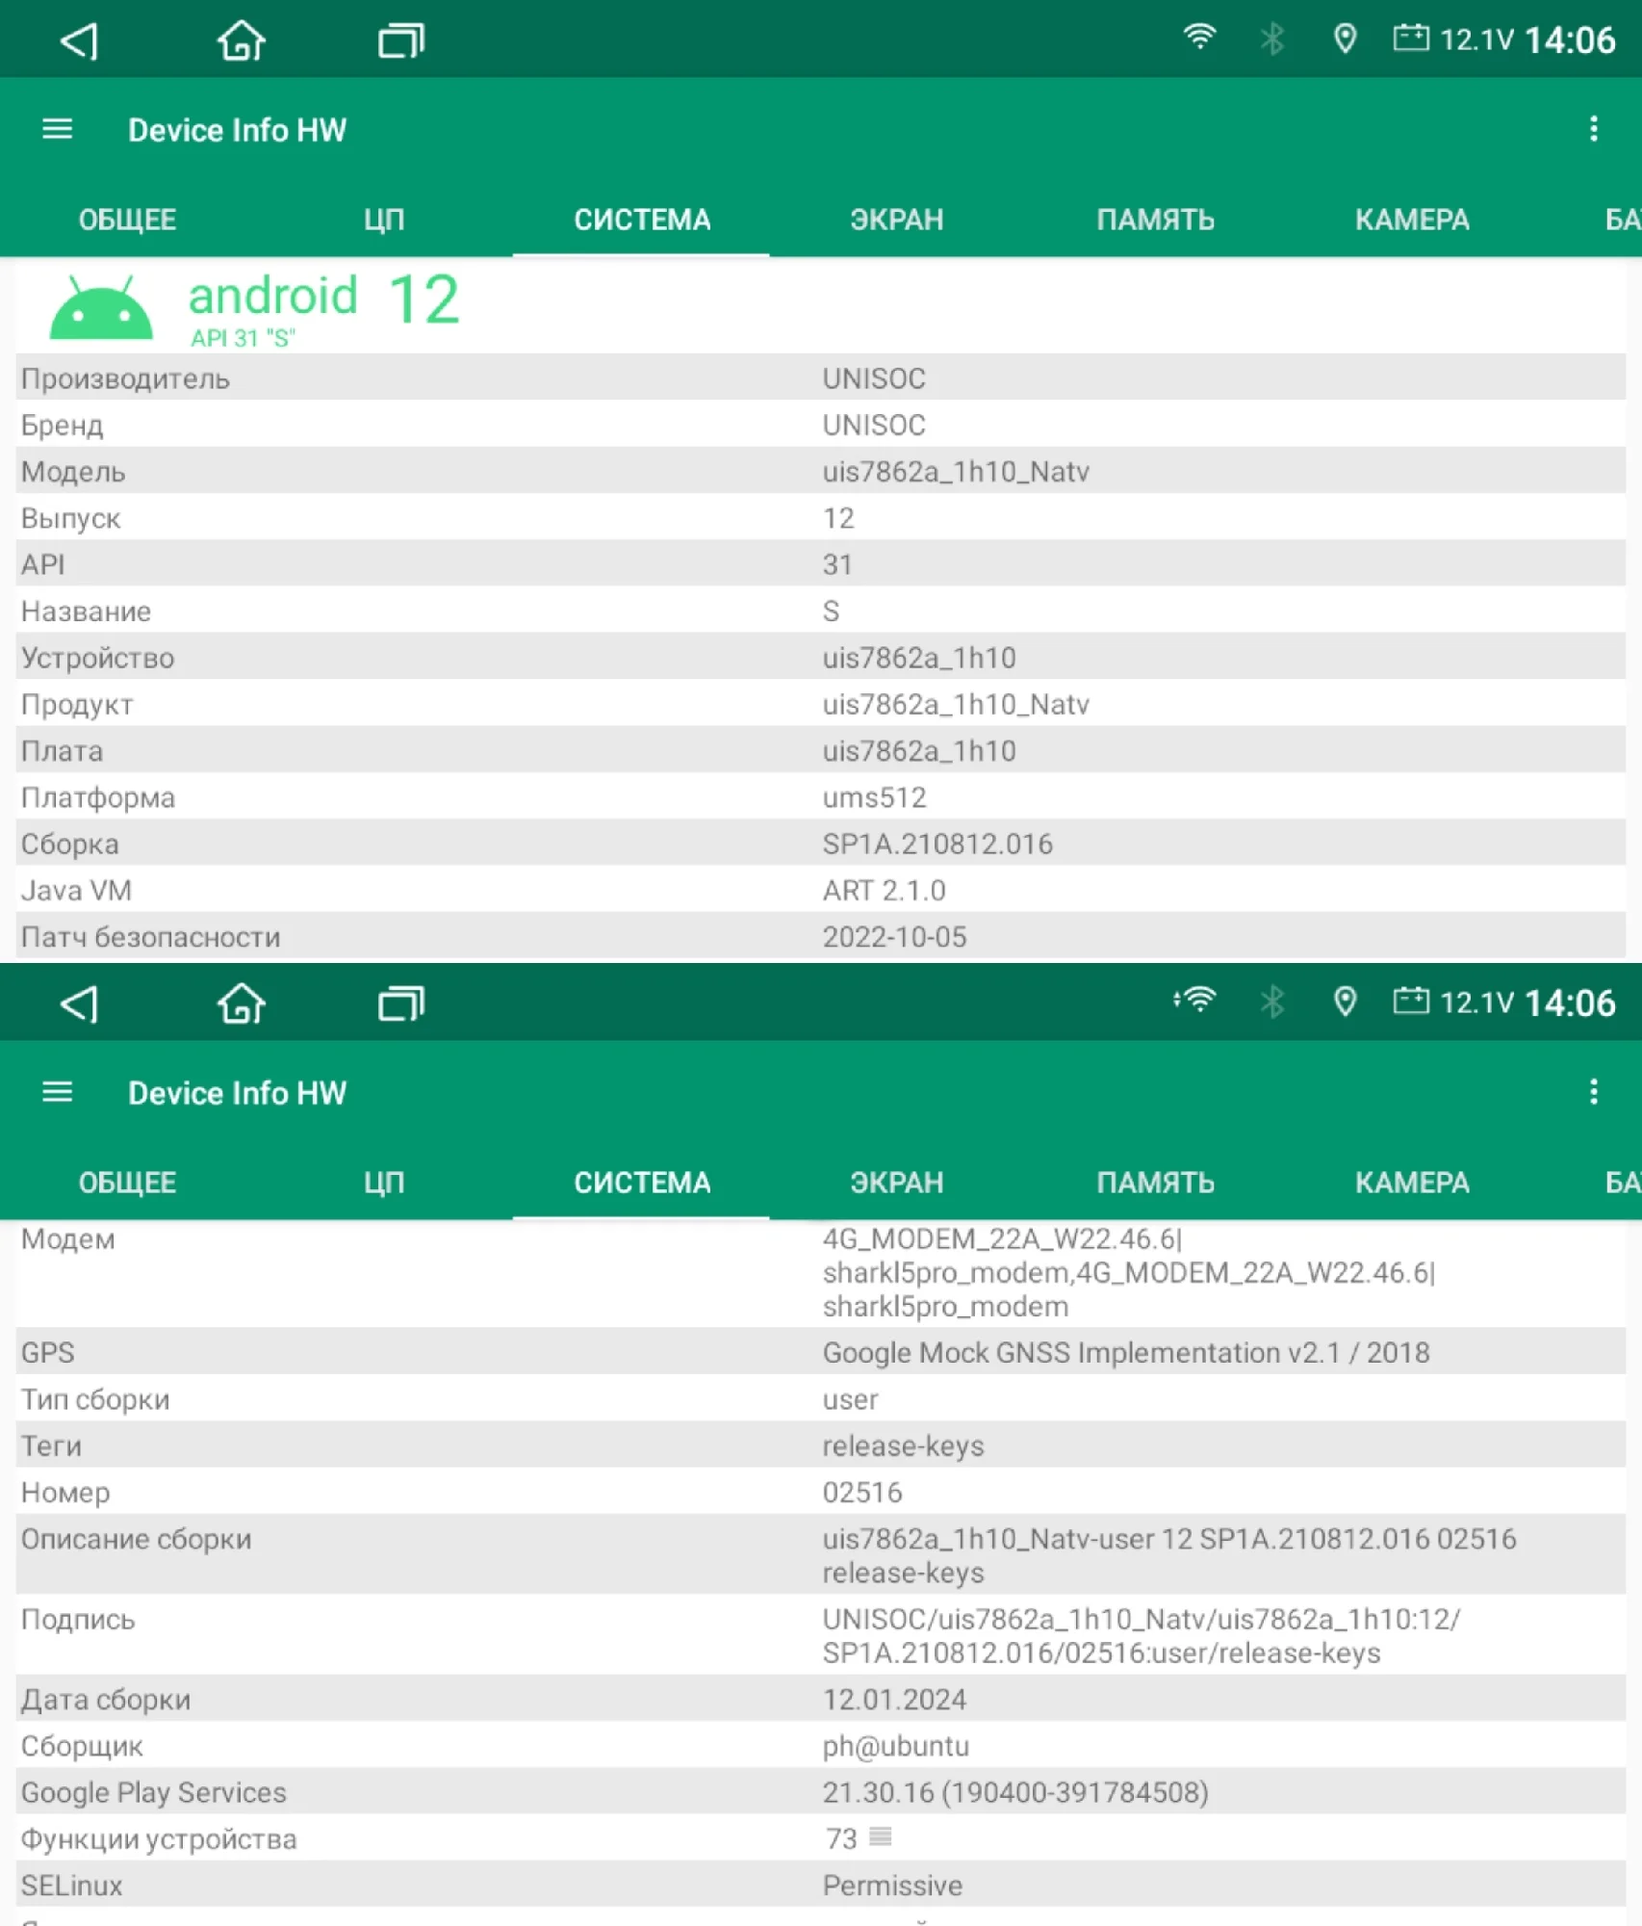Tap the home icon in the lower screenshot
The height and width of the screenshot is (1926, 1642).
point(241,1003)
